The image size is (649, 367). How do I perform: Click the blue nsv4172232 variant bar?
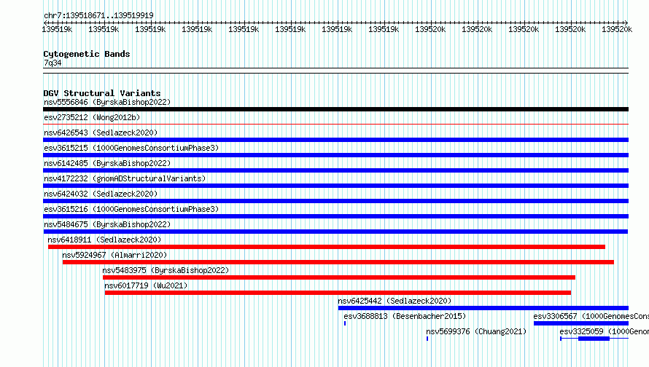click(335, 186)
